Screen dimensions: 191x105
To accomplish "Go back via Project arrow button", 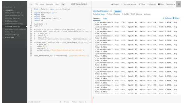I will (115, 4).
